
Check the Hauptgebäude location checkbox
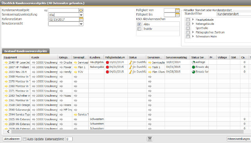(188, 19)
